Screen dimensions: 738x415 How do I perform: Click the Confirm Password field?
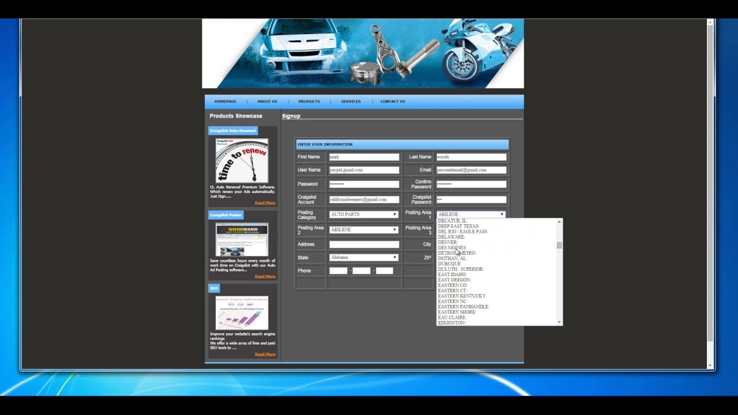pyautogui.click(x=471, y=184)
